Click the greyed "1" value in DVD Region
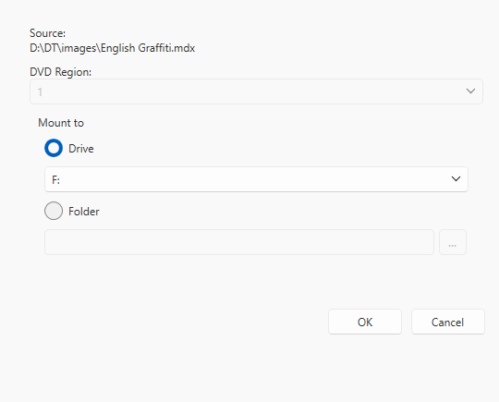This screenshot has width=499, height=402. coord(40,92)
